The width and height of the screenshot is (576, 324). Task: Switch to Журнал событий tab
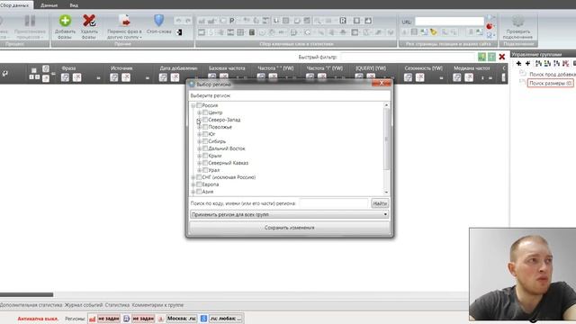[x=84, y=305]
